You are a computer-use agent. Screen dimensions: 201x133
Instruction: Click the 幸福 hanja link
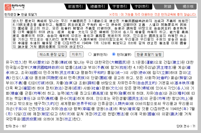pyautogui.click(x=87, y=109)
